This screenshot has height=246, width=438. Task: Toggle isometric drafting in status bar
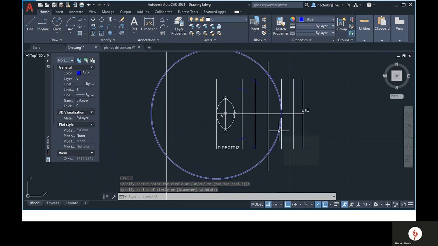[306, 204]
